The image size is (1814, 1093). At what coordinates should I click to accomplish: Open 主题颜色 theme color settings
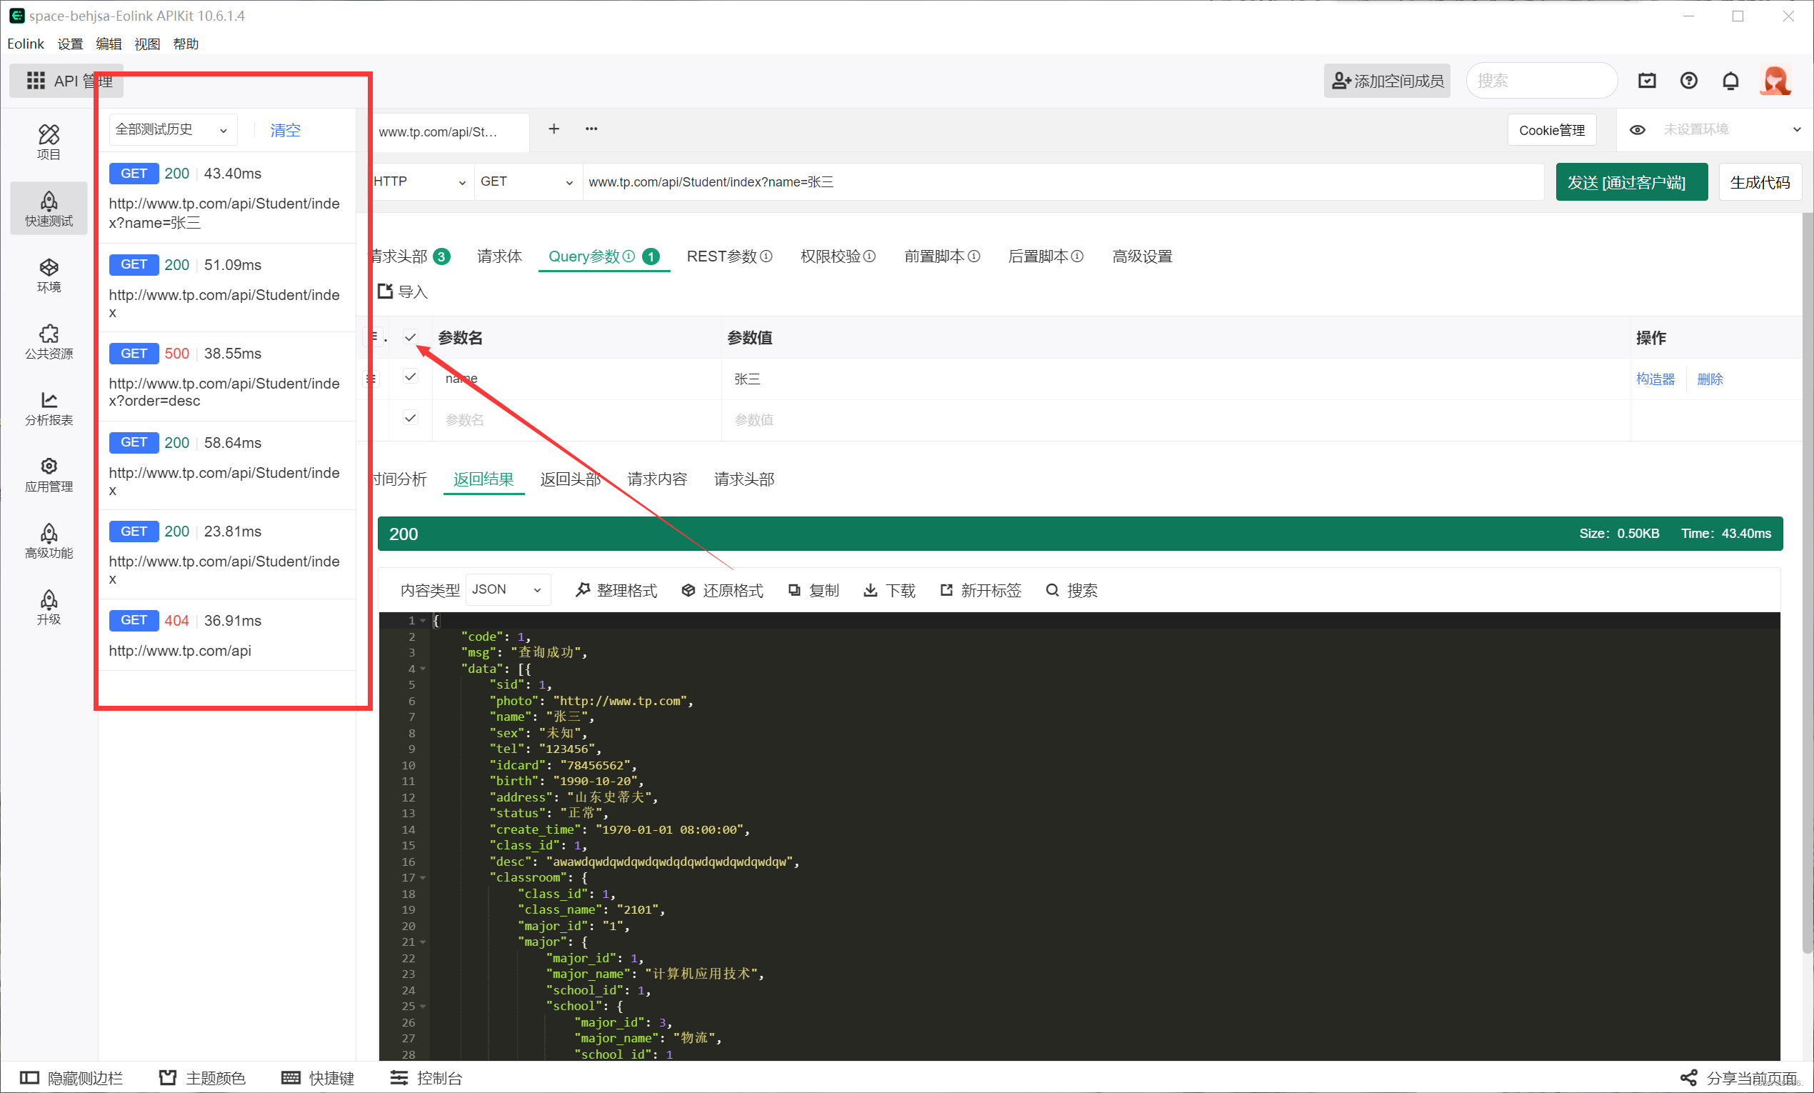201,1077
